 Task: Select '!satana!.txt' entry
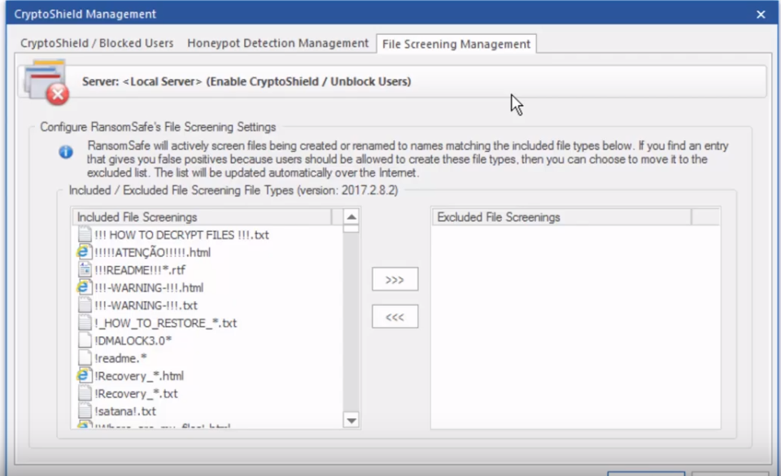[x=117, y=411]
